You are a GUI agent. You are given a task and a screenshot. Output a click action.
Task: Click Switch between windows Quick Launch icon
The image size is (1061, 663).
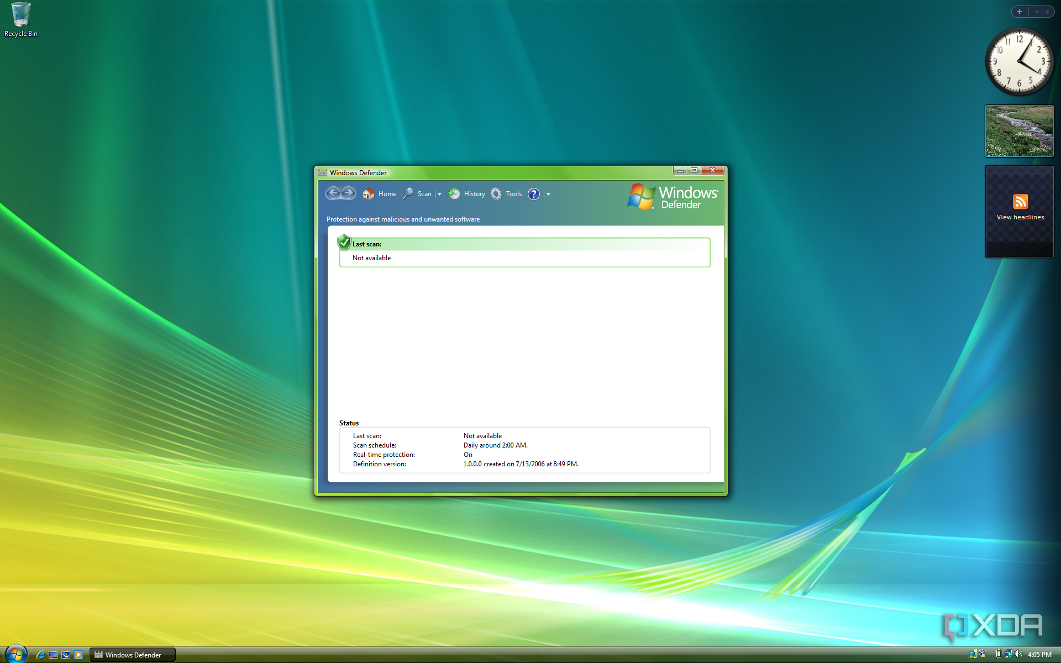(x=66, y=655)
